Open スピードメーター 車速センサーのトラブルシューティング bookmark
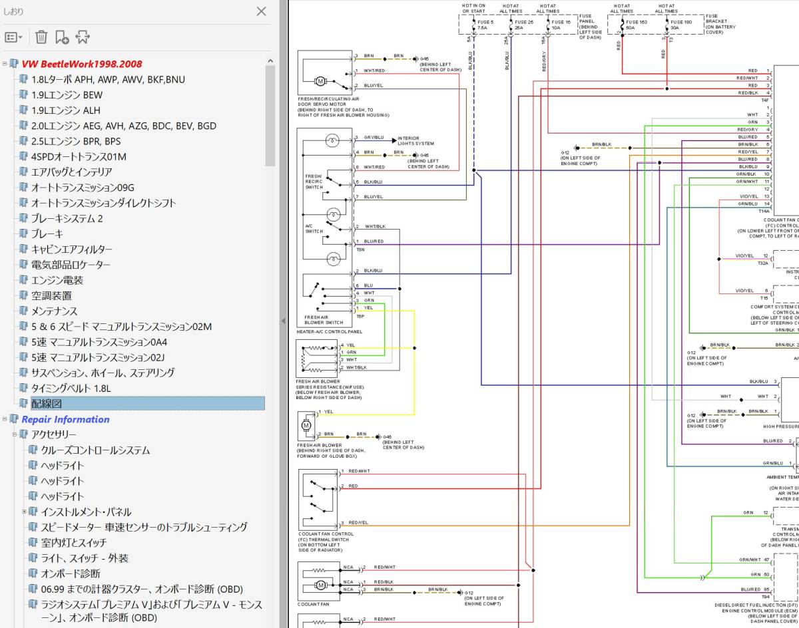Screen dimensions: 799x628 (144, 527)
